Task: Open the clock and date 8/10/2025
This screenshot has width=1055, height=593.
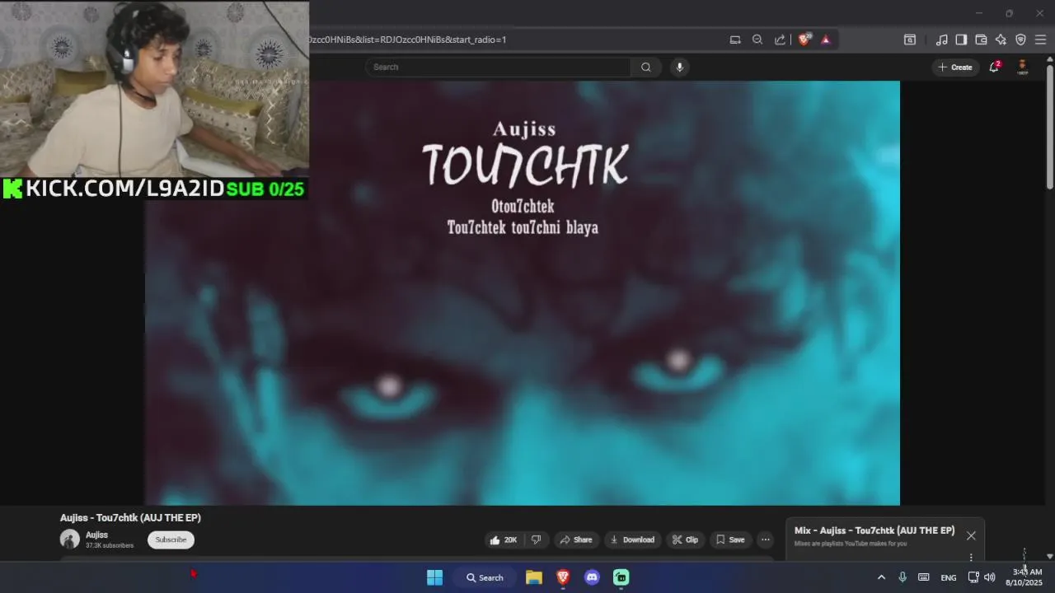Action: tap(1024, 577)
